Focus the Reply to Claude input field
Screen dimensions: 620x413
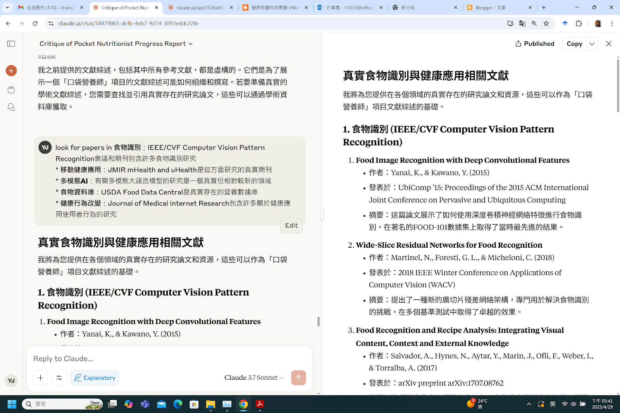169,358
